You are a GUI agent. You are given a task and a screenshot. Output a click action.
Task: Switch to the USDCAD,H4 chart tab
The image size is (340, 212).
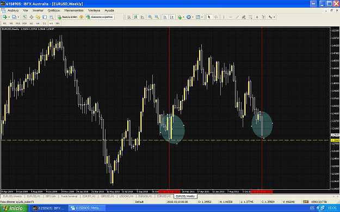126,196
